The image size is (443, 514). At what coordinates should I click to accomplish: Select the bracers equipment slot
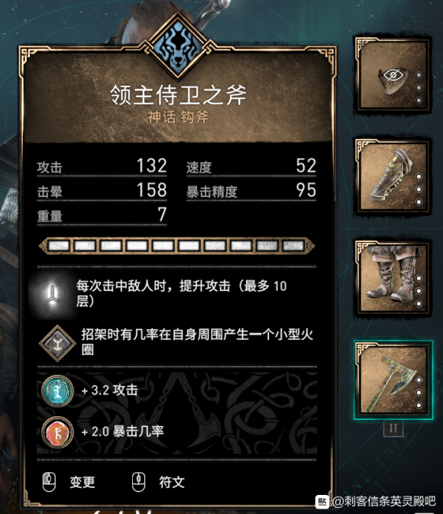[393, 177]
